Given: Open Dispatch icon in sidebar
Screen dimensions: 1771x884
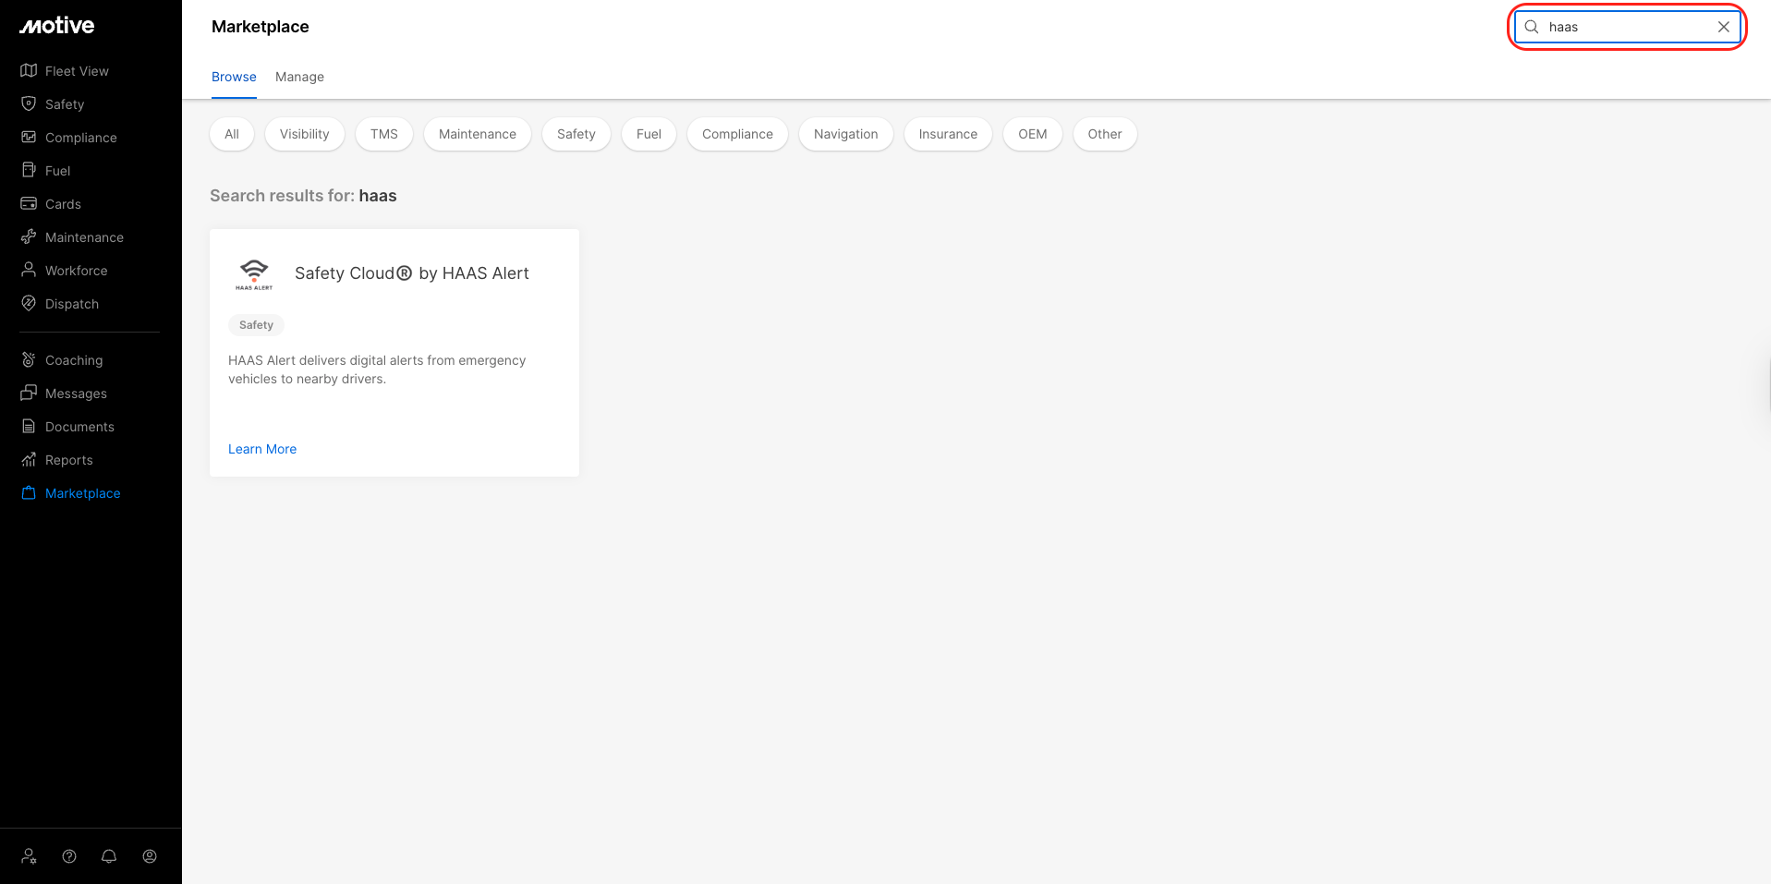Looking at the screenshot, I should 29,304.
